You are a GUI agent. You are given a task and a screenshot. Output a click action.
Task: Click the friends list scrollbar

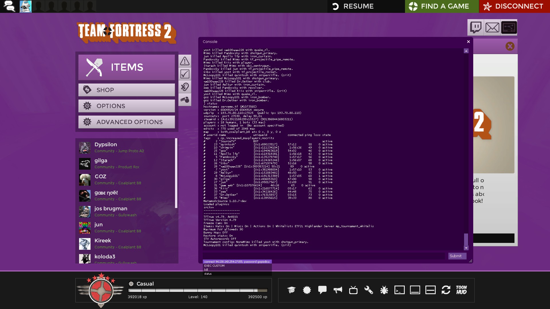click(x=176, y=173)
